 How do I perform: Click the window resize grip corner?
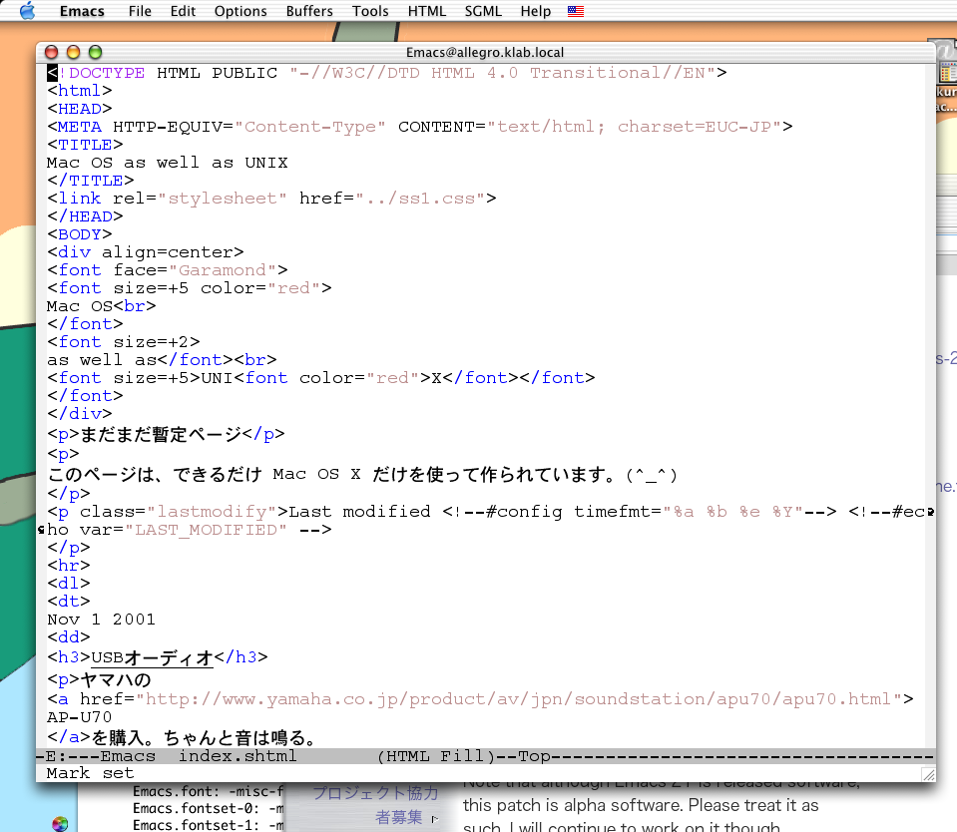pyautogui.click(x=928, y=774)
